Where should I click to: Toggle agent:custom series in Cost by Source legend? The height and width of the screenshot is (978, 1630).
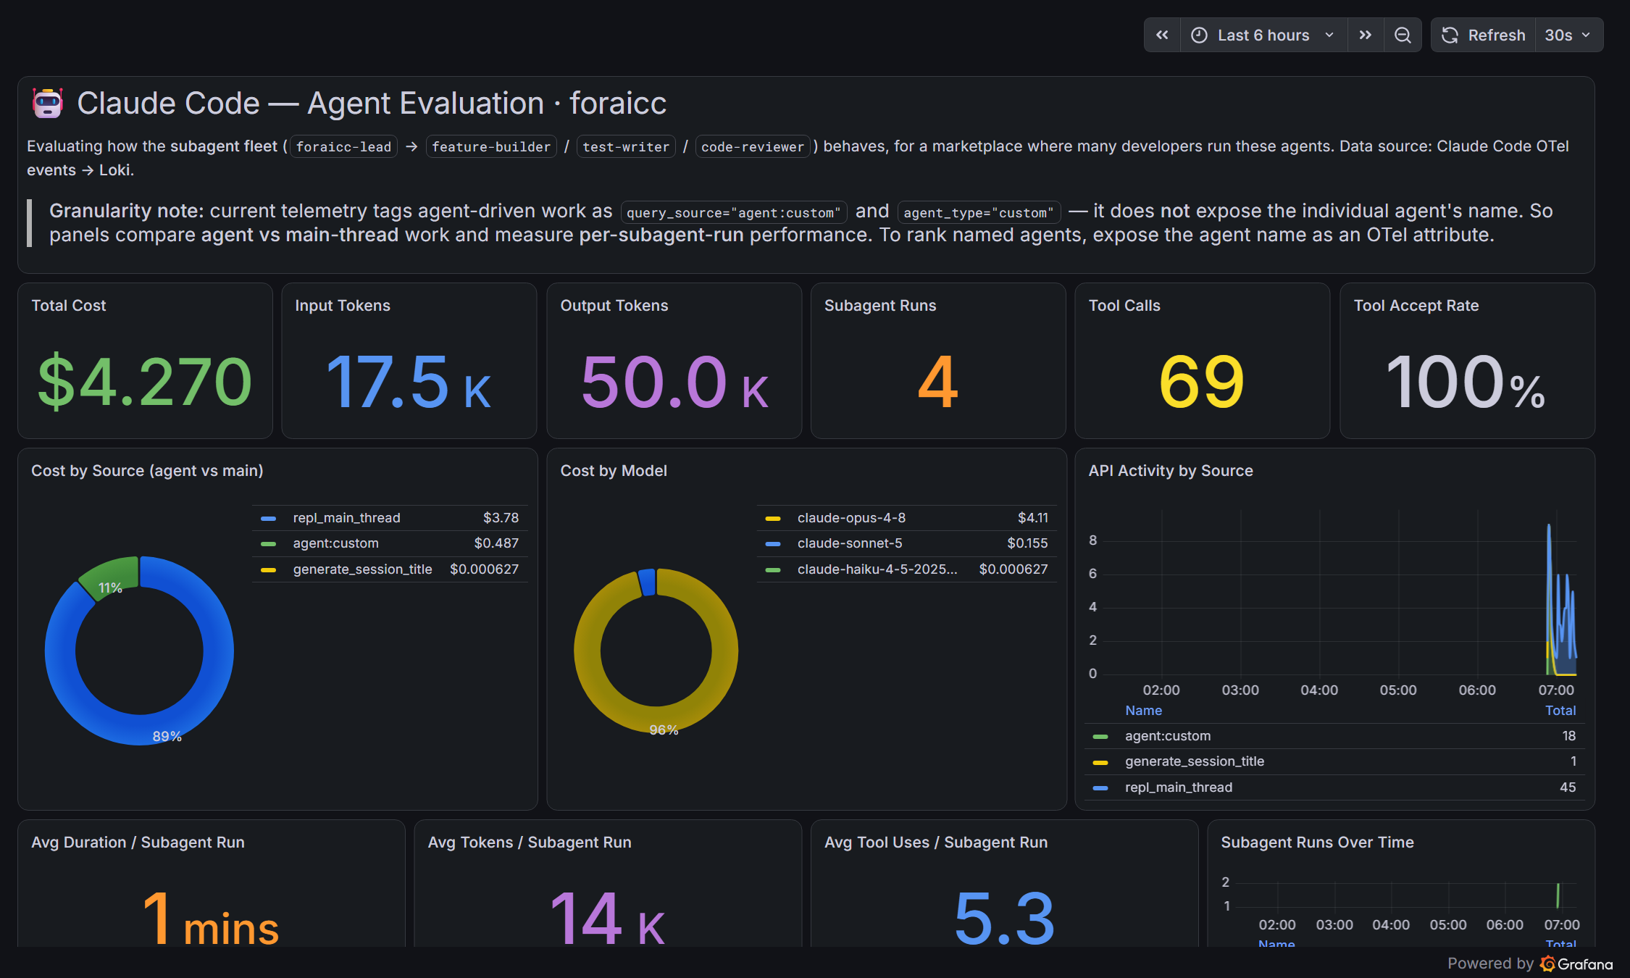[x=335, y=543]
